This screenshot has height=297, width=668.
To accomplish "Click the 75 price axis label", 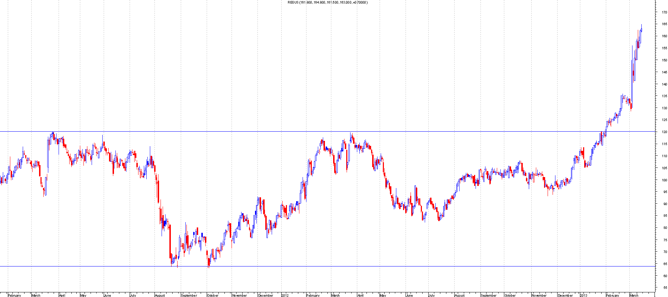I will (x=664, y=240).
